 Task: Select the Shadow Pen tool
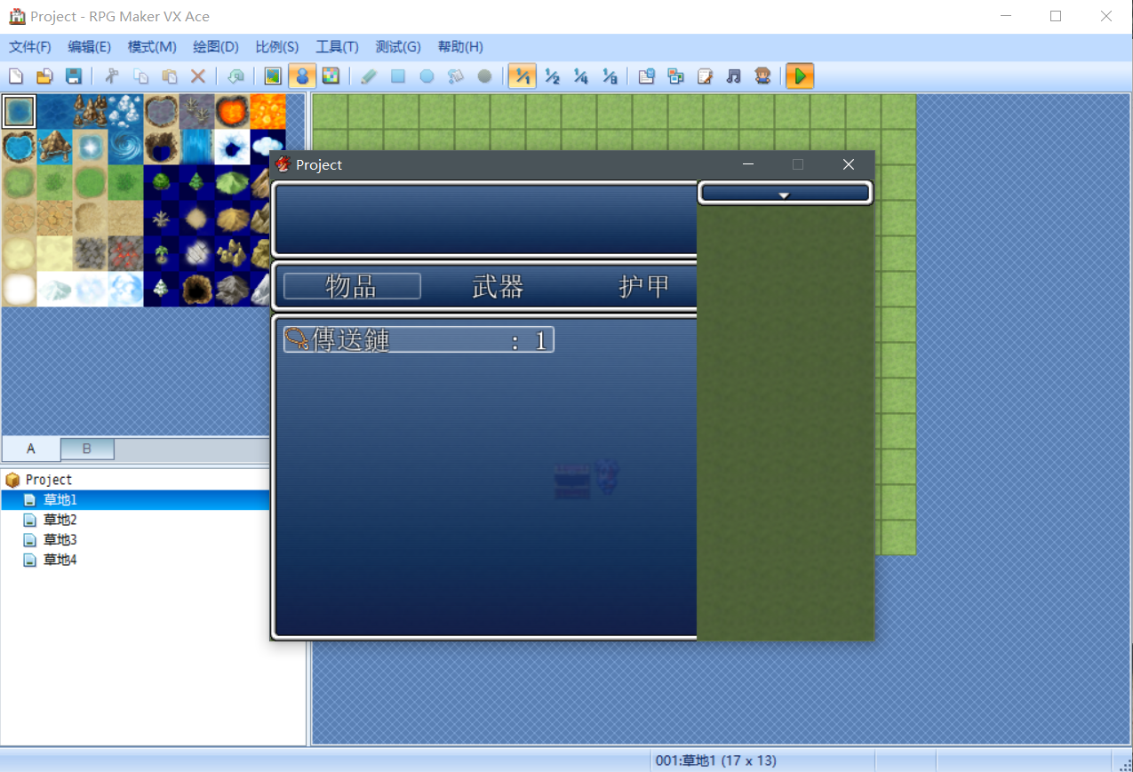(x=484, y=76)
